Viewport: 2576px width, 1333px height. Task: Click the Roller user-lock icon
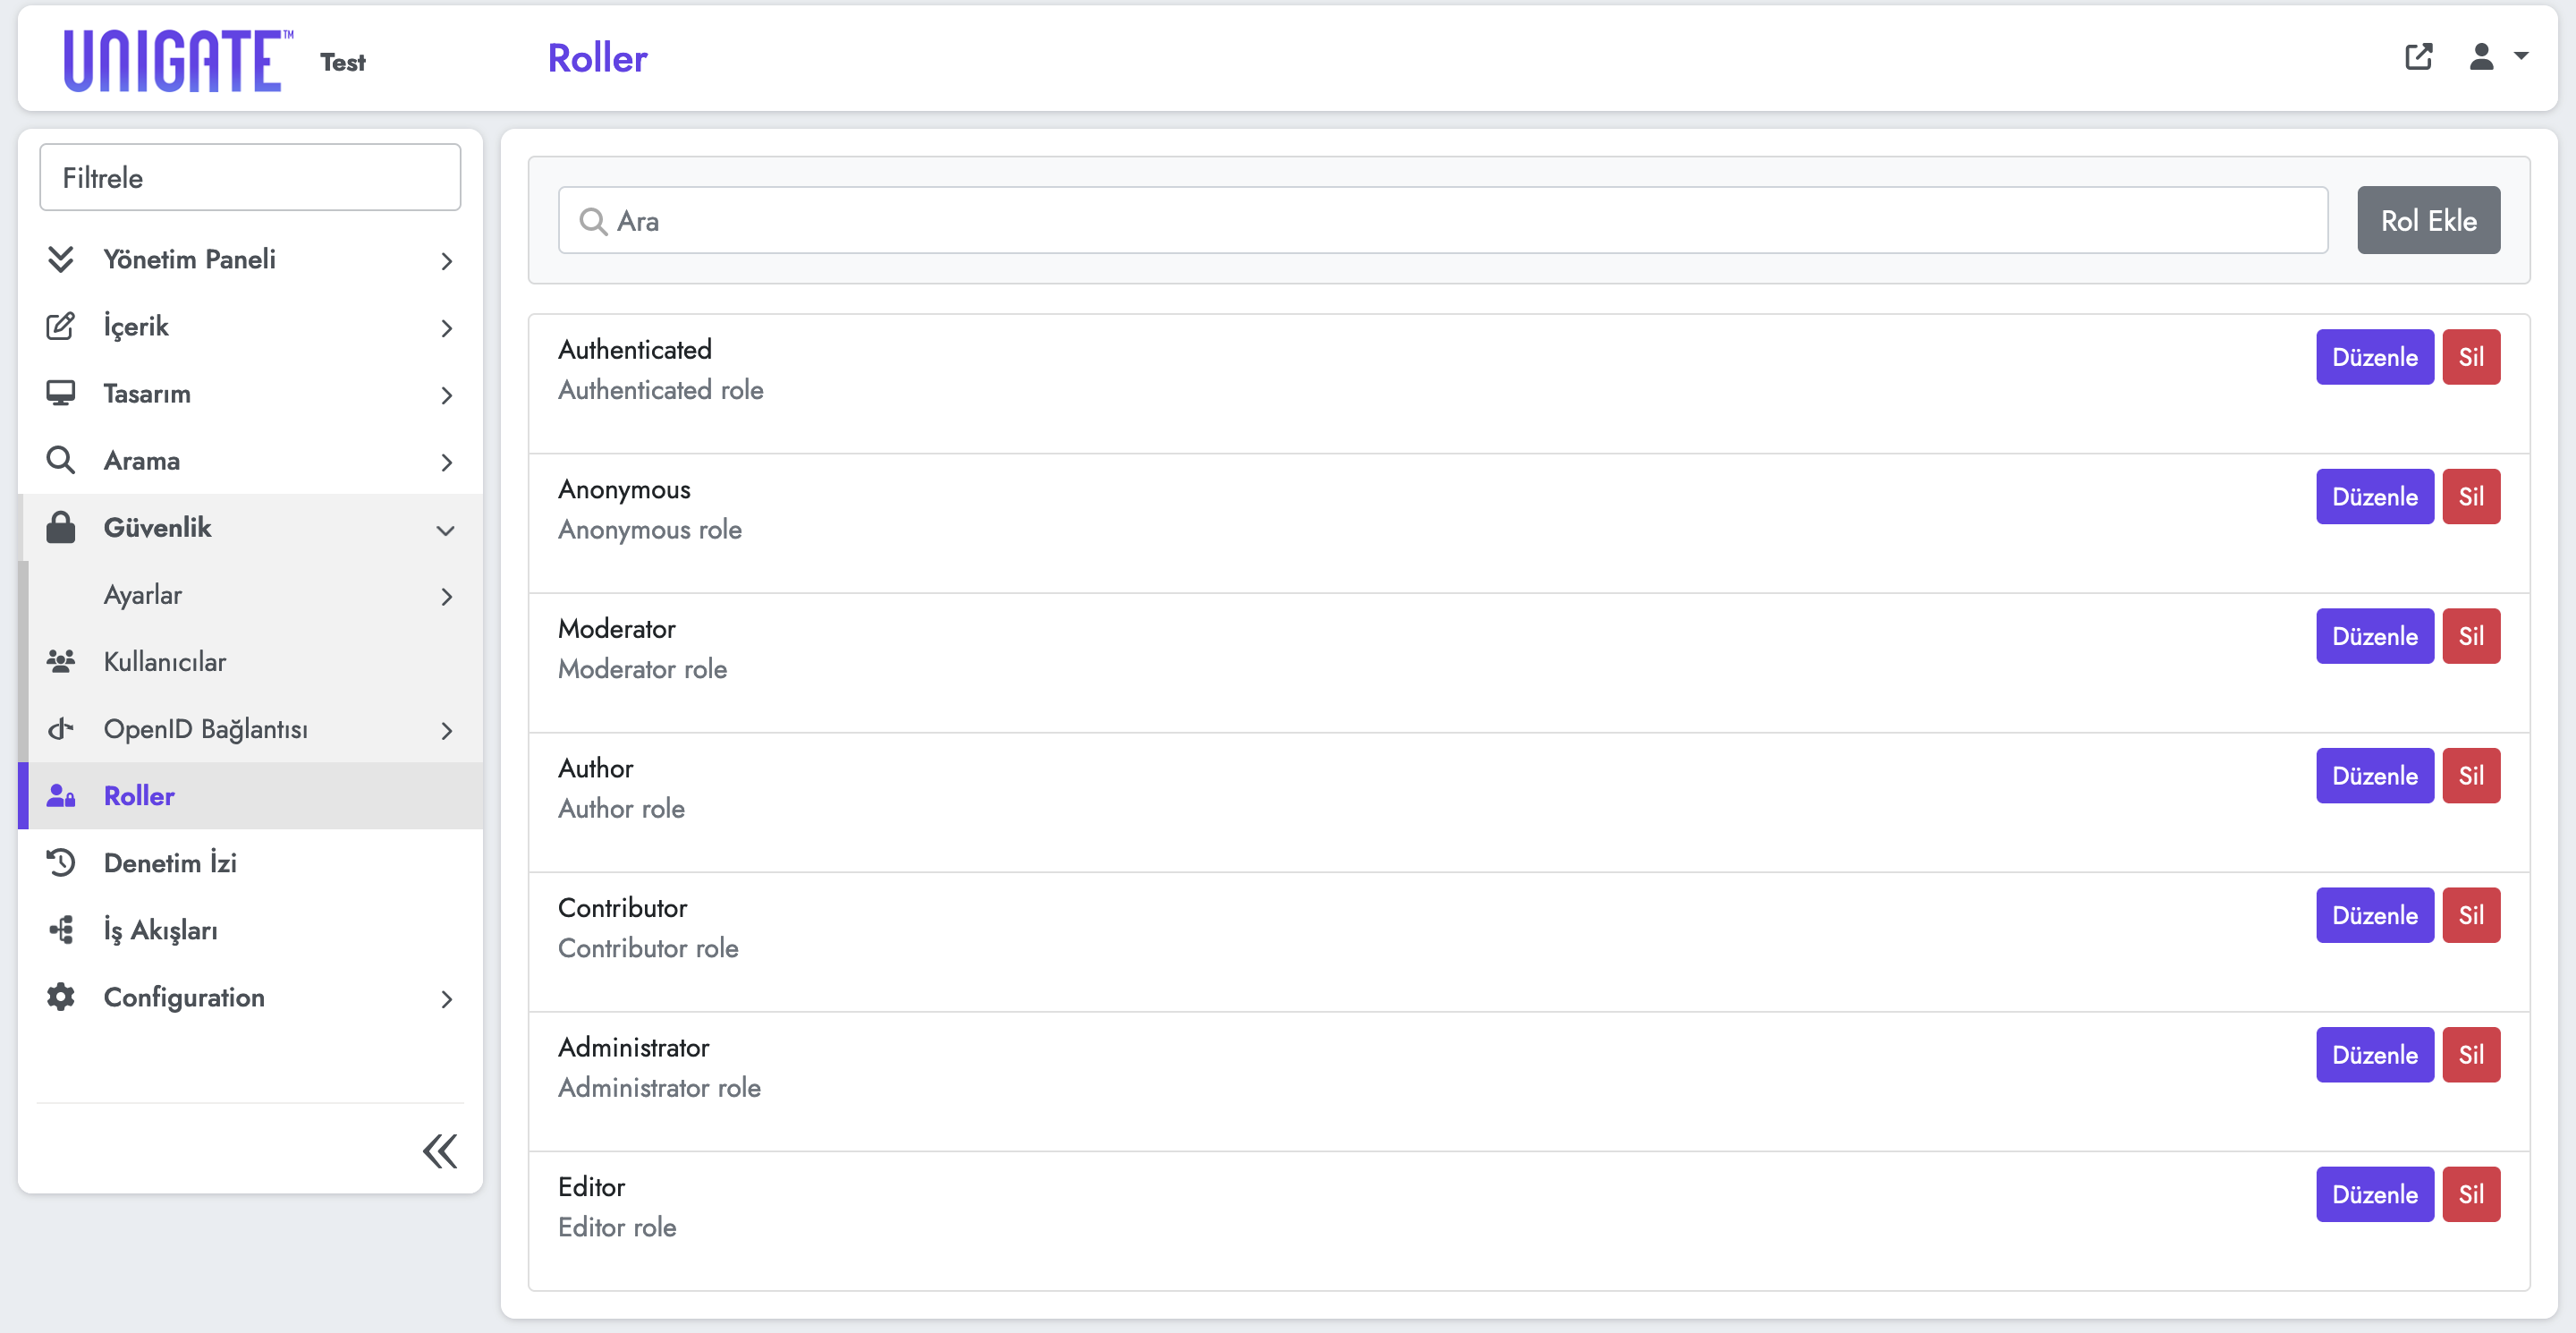pyautogui.click(x=61, y=795)
